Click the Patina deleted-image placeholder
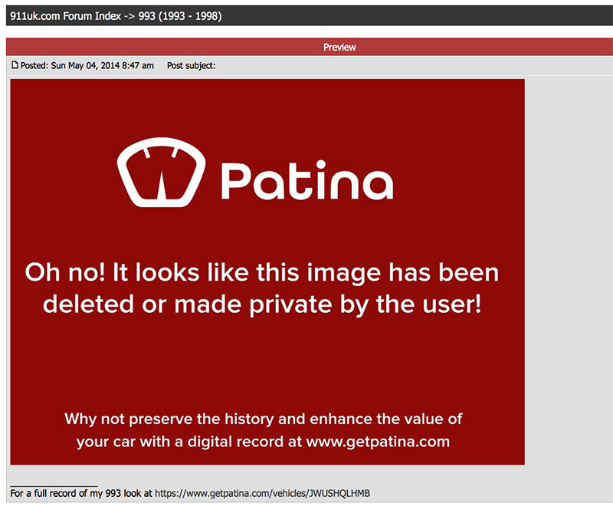Viewport: 613px width, 513px height. tap(267, 272)
